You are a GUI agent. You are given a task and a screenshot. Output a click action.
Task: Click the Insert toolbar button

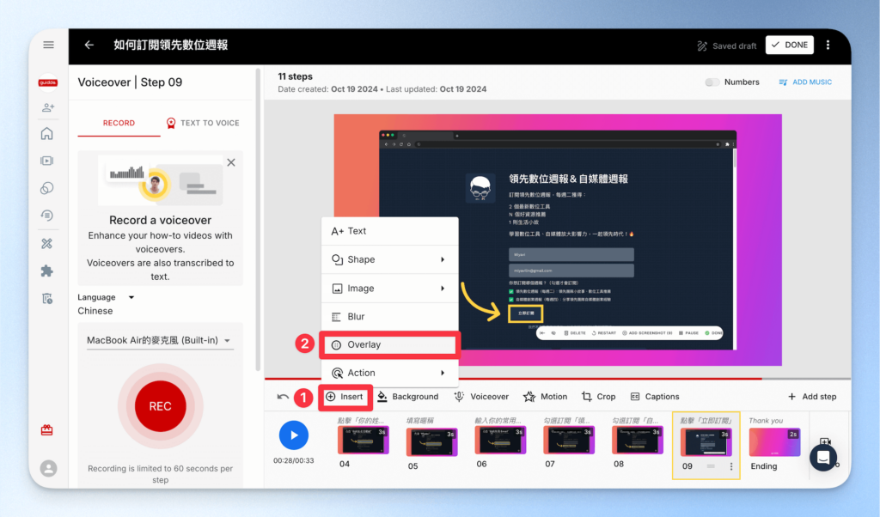pos(345,397)
